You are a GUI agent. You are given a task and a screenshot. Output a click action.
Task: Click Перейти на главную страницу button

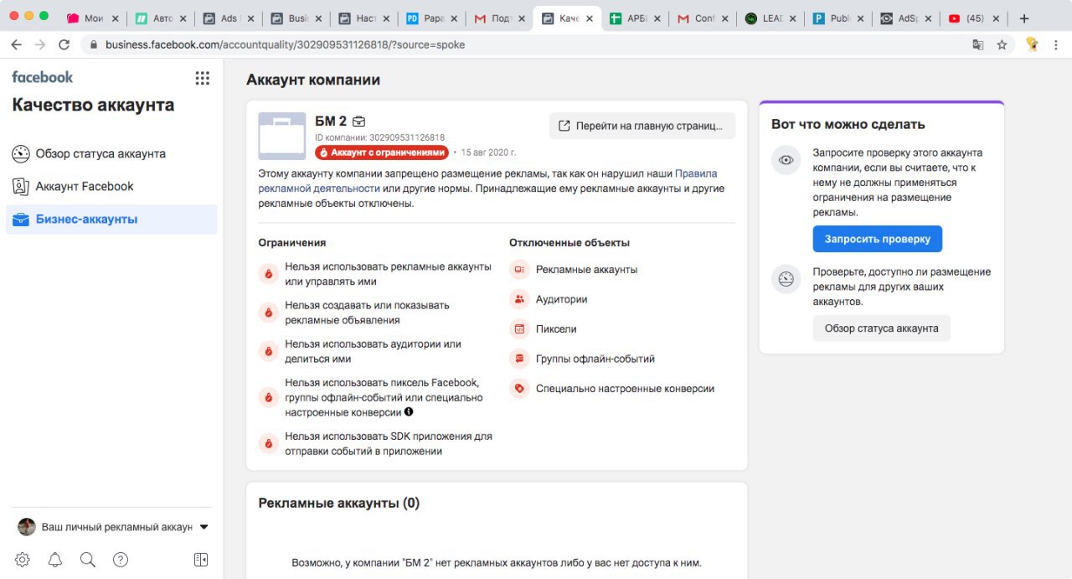click(x=642, y=126)
